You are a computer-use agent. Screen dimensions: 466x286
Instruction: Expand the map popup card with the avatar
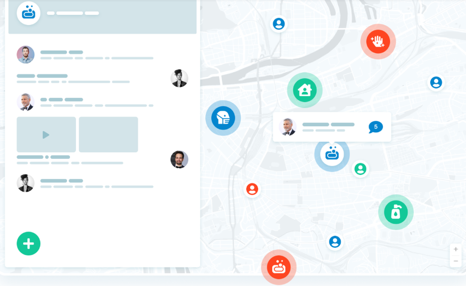(x=332, y=127)
